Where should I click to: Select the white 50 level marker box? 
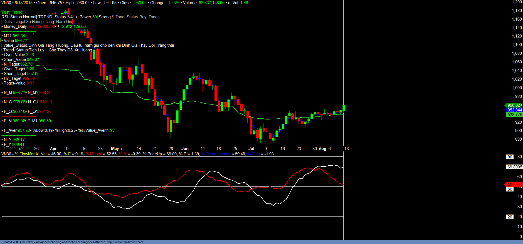point(510,189)
